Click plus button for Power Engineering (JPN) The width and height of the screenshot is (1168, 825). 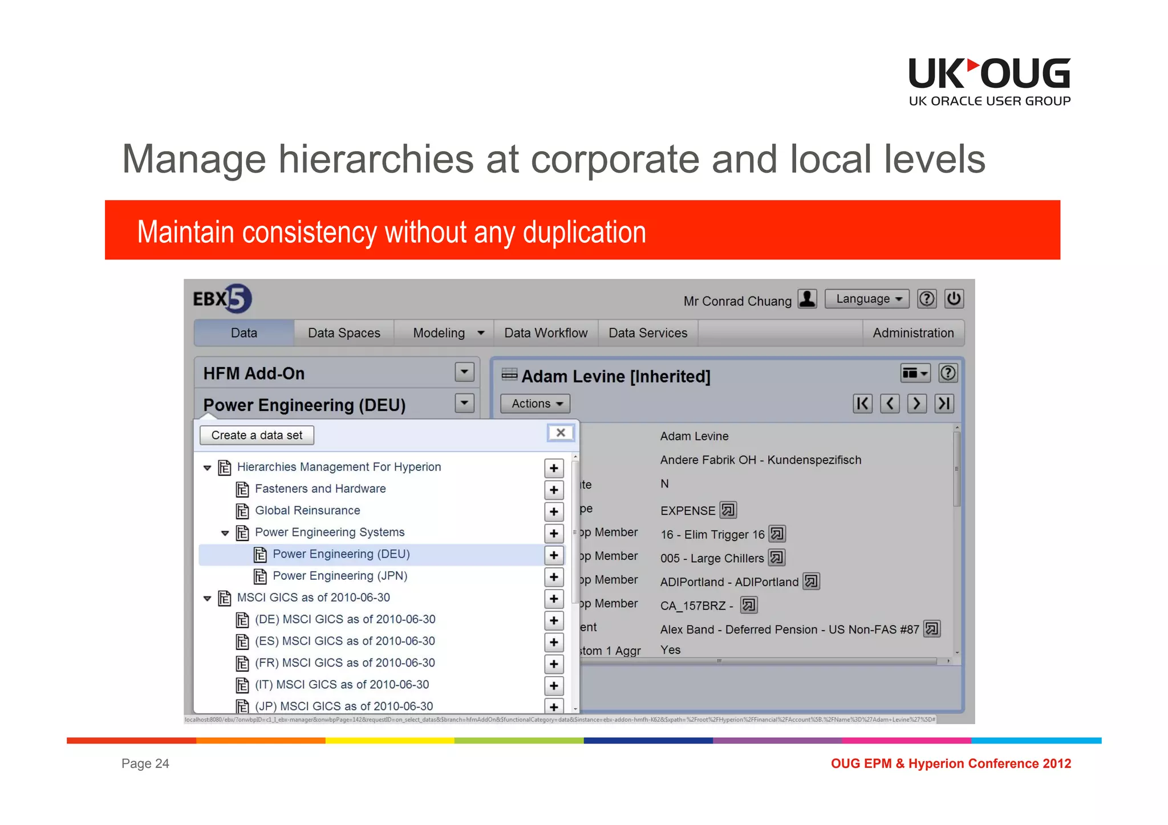pos(554,577)
